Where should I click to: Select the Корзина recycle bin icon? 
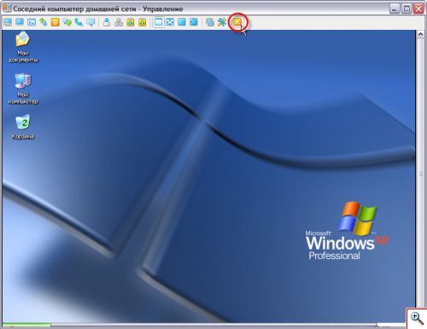click(x=23, y=127)
